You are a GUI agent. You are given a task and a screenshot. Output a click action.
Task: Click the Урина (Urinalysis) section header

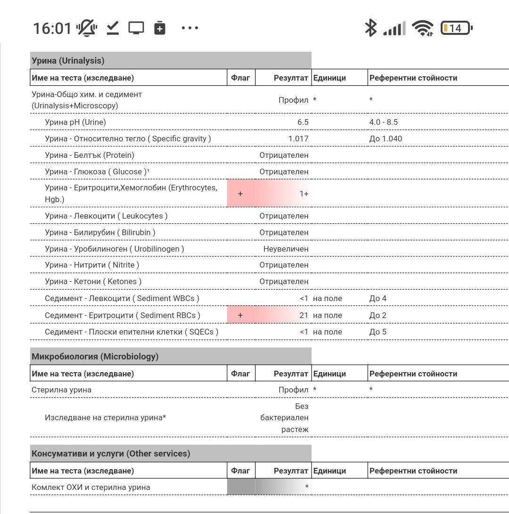(68, 61)
